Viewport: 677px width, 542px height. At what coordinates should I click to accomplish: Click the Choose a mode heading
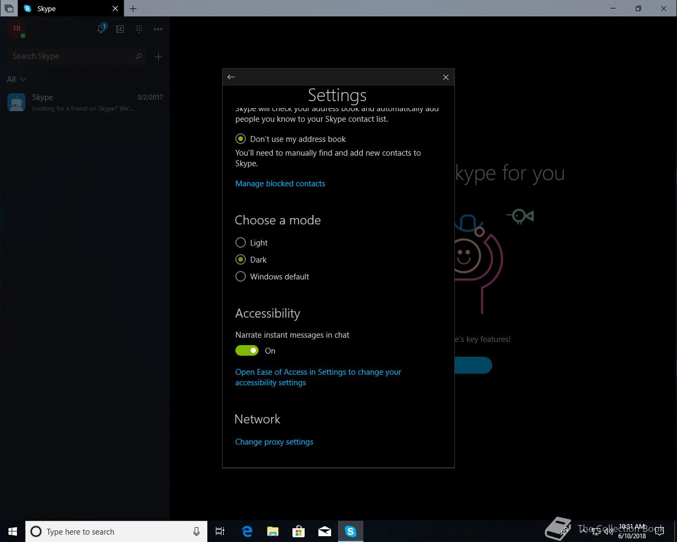278,220
